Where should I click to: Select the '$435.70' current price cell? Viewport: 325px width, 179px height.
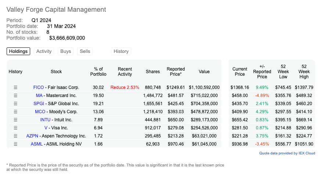(x=240, y=104)
